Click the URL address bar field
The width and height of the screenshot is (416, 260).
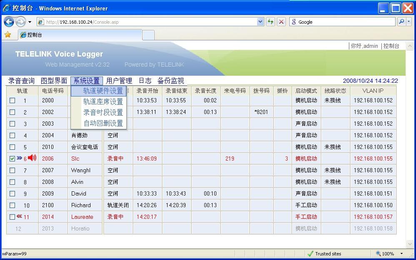coord(151,22)
